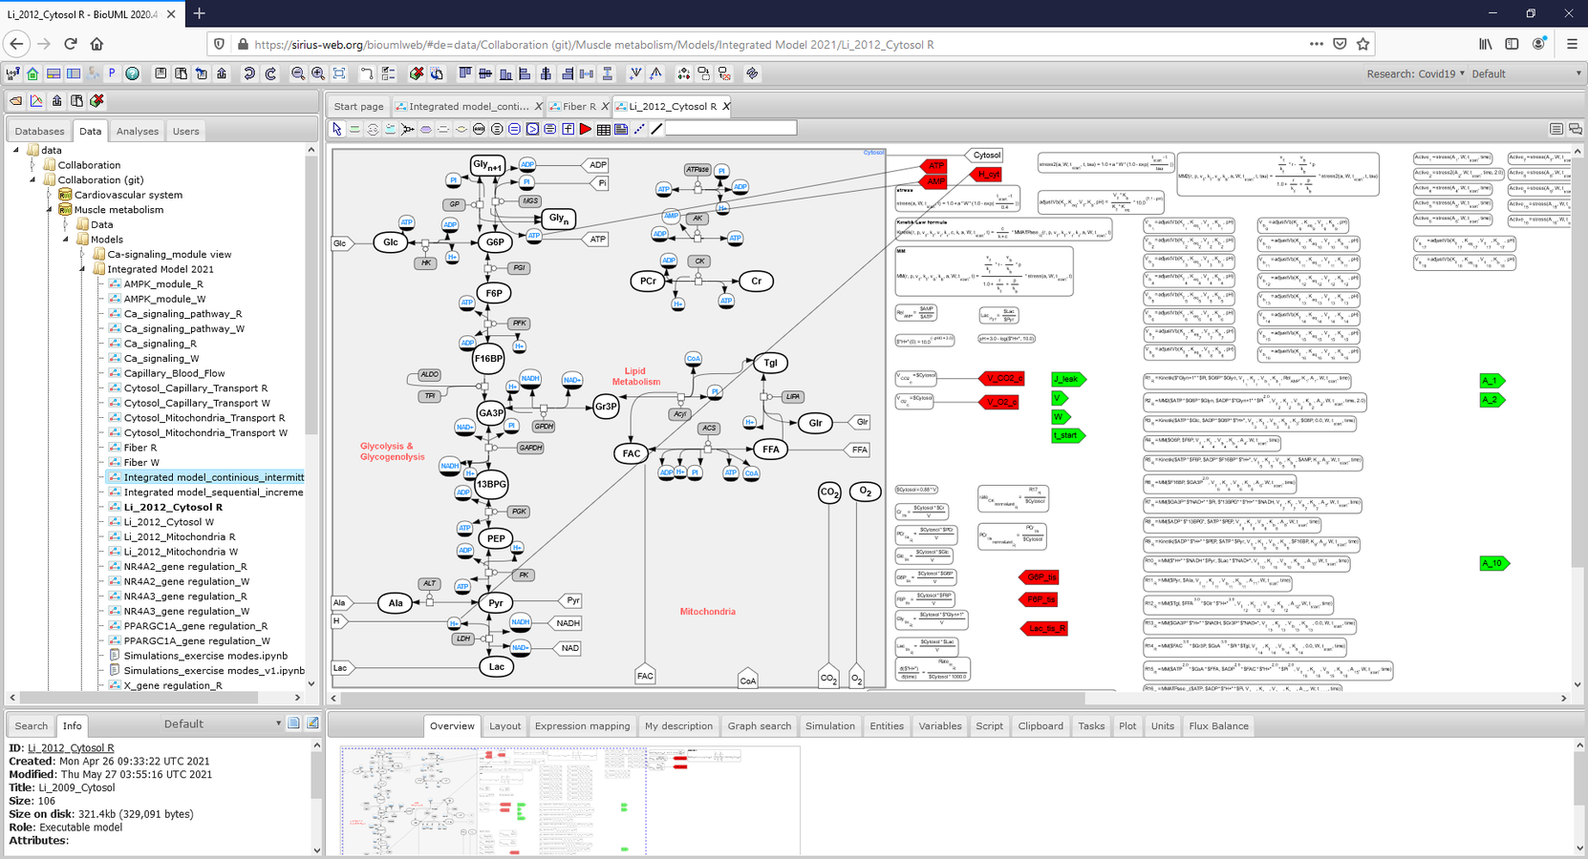Click the reaction branching tool icon
Viewport: 1588px width, 859px height.
pyautogui.click(x=408, y=129)
